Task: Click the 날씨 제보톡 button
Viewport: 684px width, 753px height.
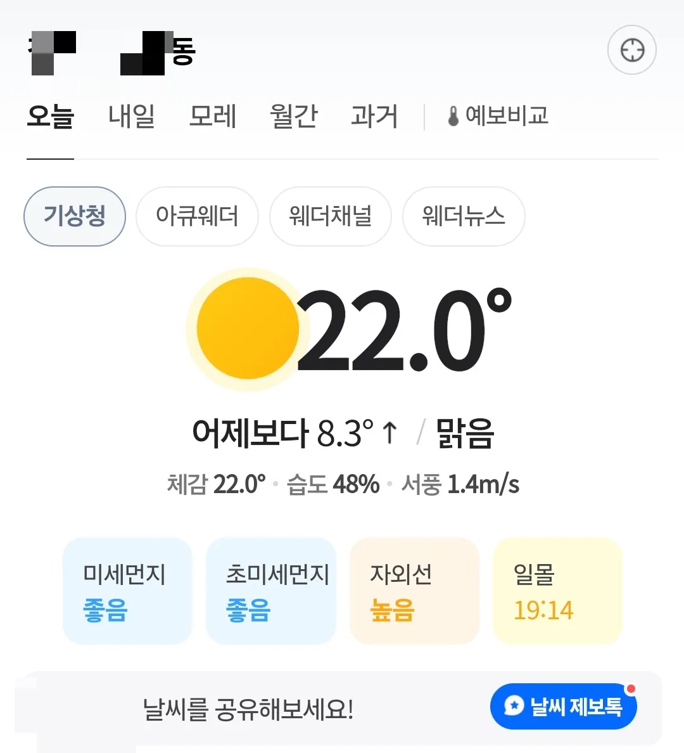Action: point(564,706)
